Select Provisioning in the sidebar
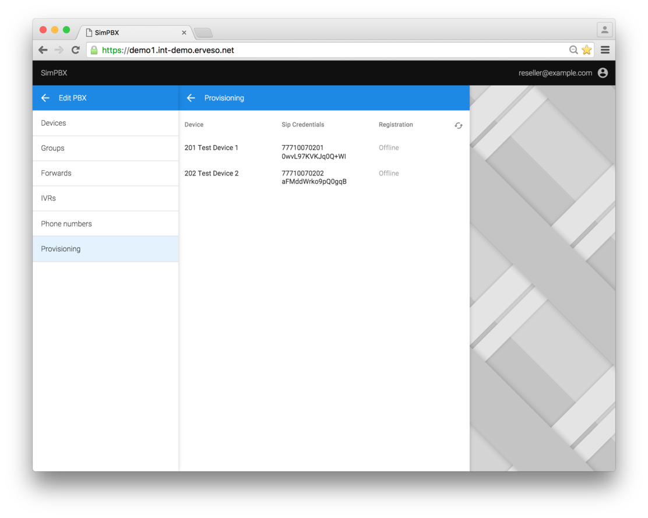Screen dimensions: 648x518 pyautogui.click(x=105, y=249)
